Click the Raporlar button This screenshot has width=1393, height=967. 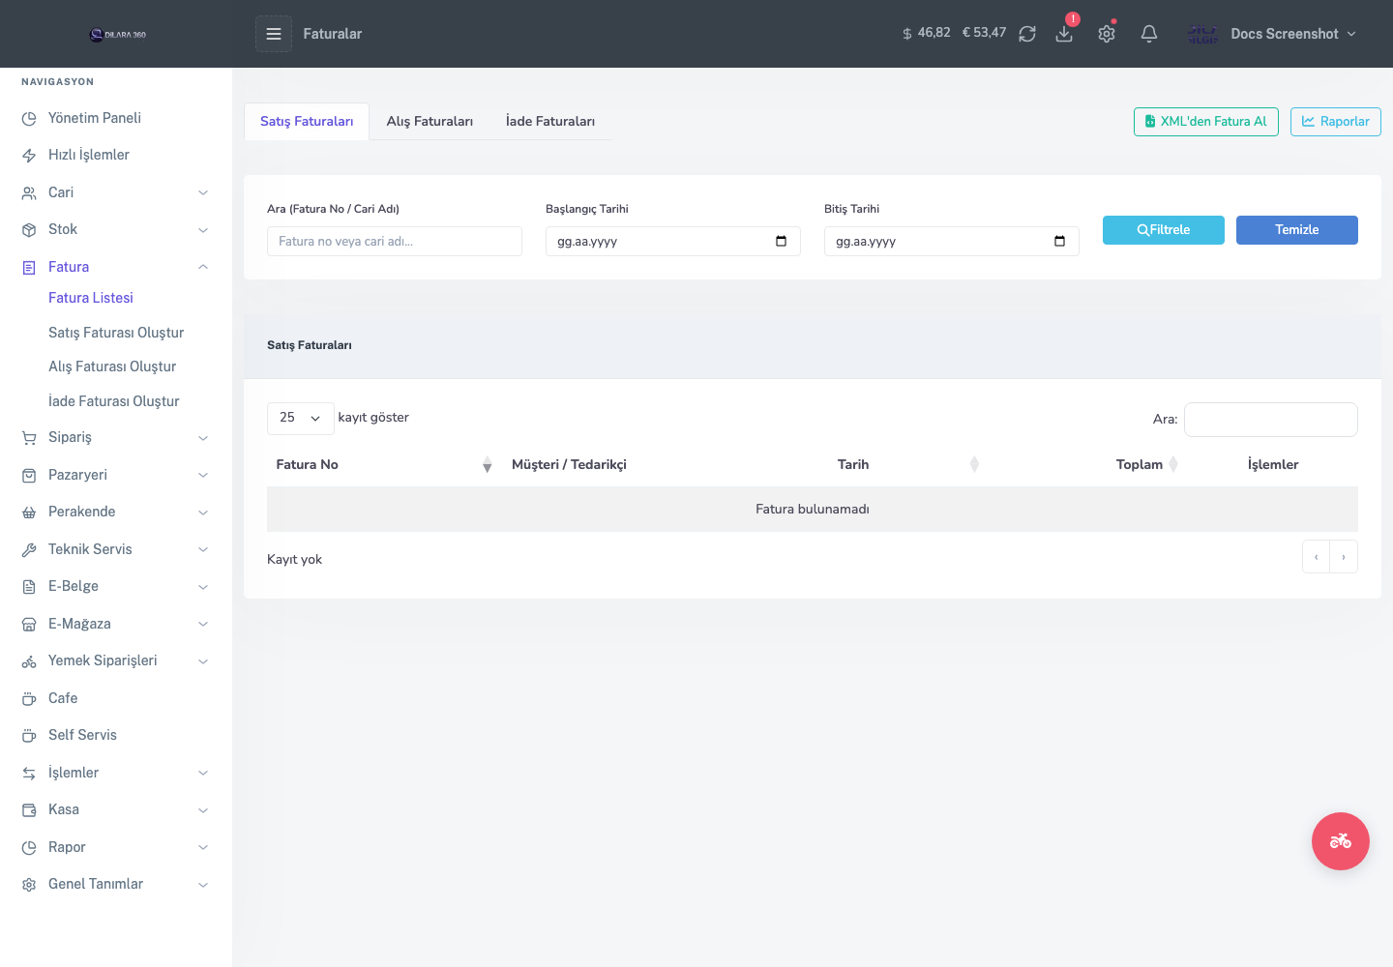1336,122
